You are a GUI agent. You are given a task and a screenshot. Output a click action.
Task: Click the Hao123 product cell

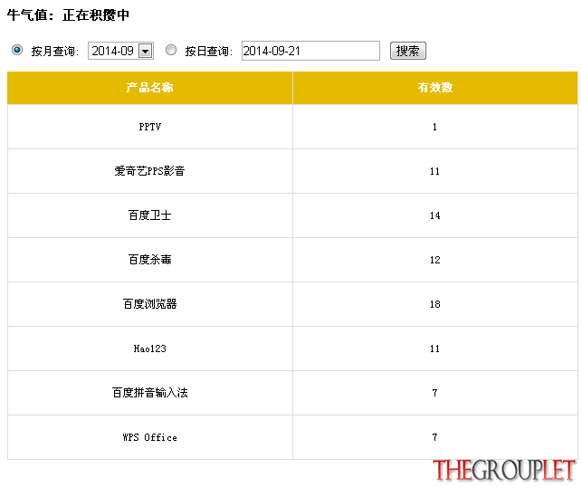[150, 349]
